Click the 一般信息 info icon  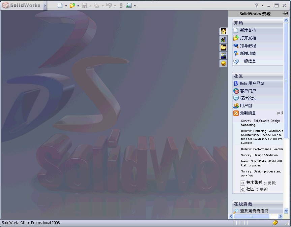point(236,61)
